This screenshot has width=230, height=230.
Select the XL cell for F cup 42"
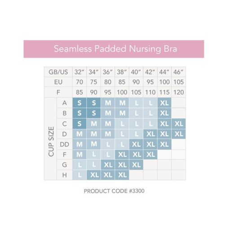point(150,155)
